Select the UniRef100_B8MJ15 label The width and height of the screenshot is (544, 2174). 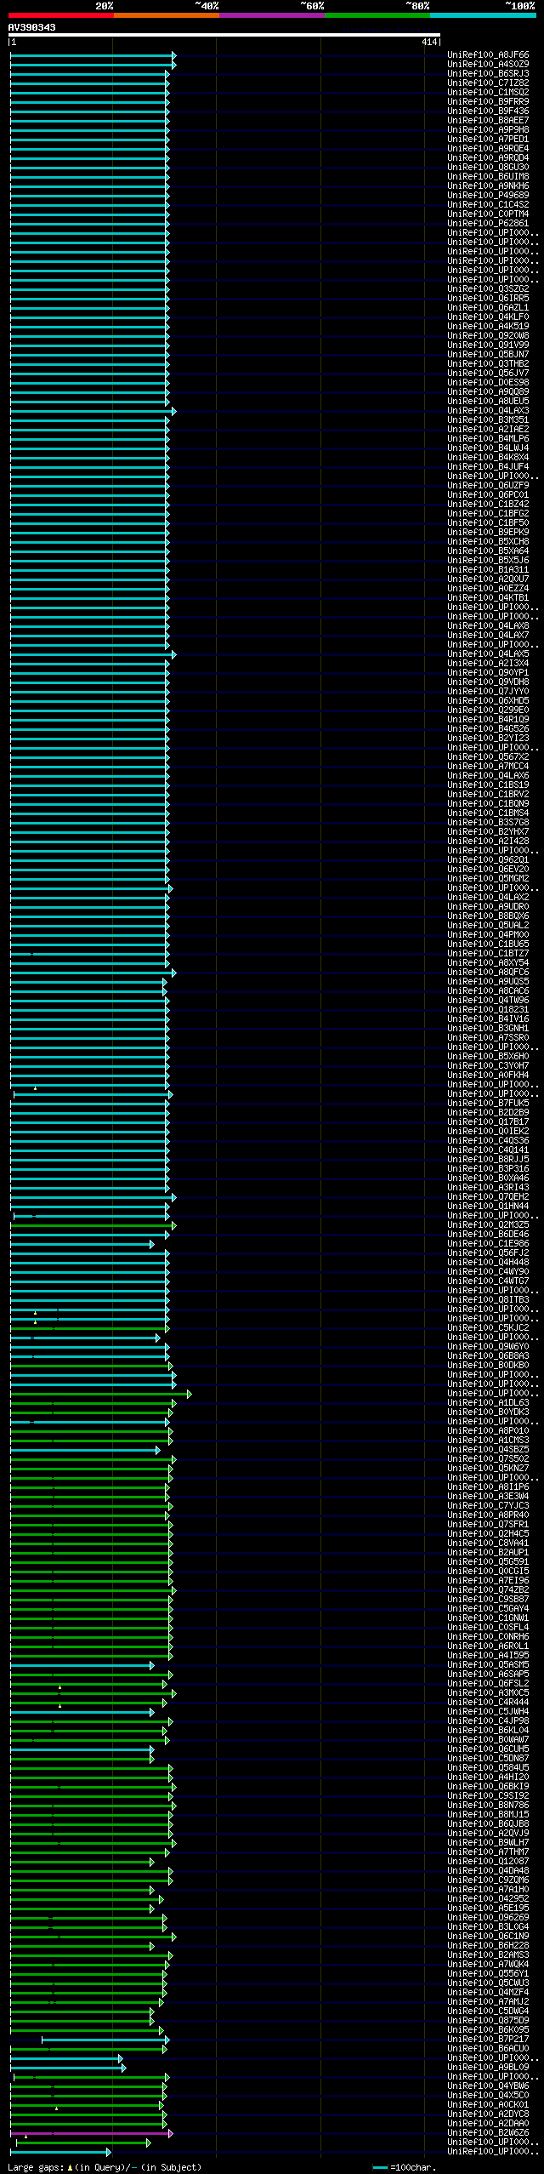[x=488, y=1814]
